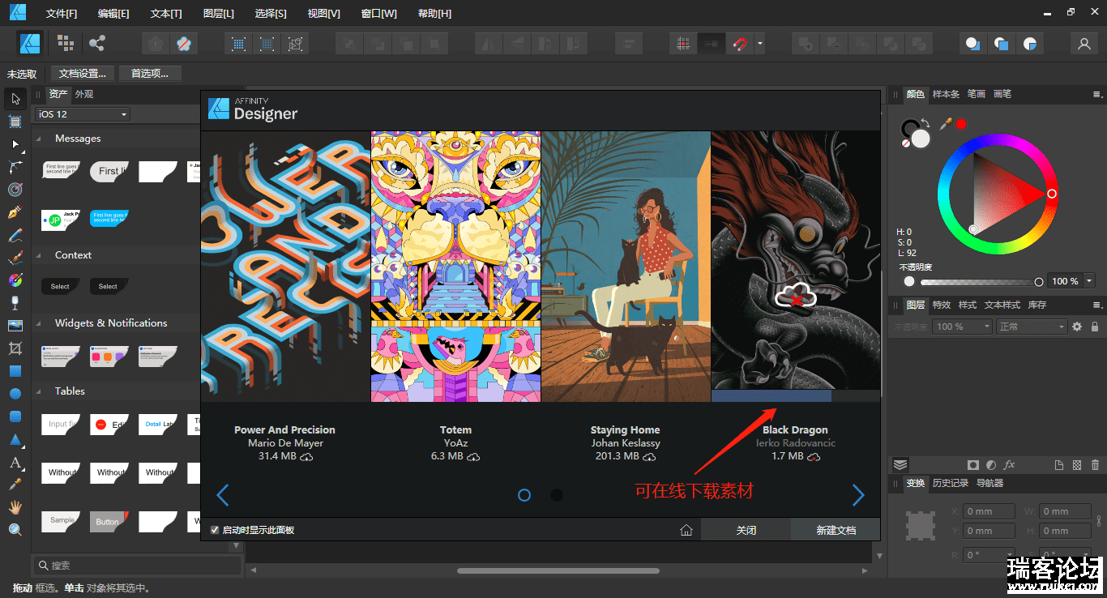The width and height of the screenshot is (1107, 598).
Task: Click the 关闭 button in welcome panel
Action: pos(746,530)
